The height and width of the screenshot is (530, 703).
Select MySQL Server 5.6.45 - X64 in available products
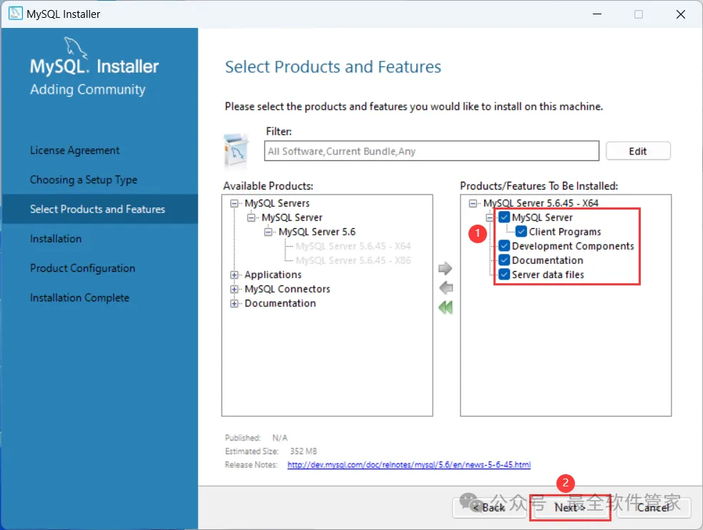[x=353, y=246]
